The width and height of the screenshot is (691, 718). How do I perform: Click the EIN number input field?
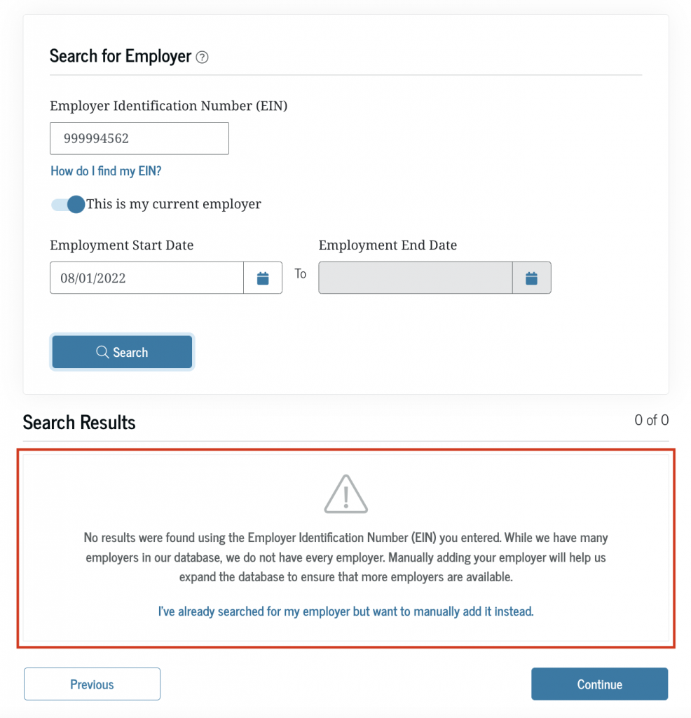coord(139,139)
